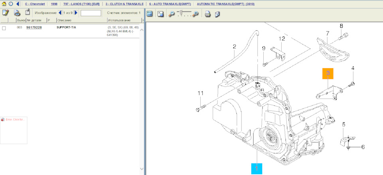Sort by the № детали column header
Viewport: 383px width, 175px height.
tap(37, 20)
